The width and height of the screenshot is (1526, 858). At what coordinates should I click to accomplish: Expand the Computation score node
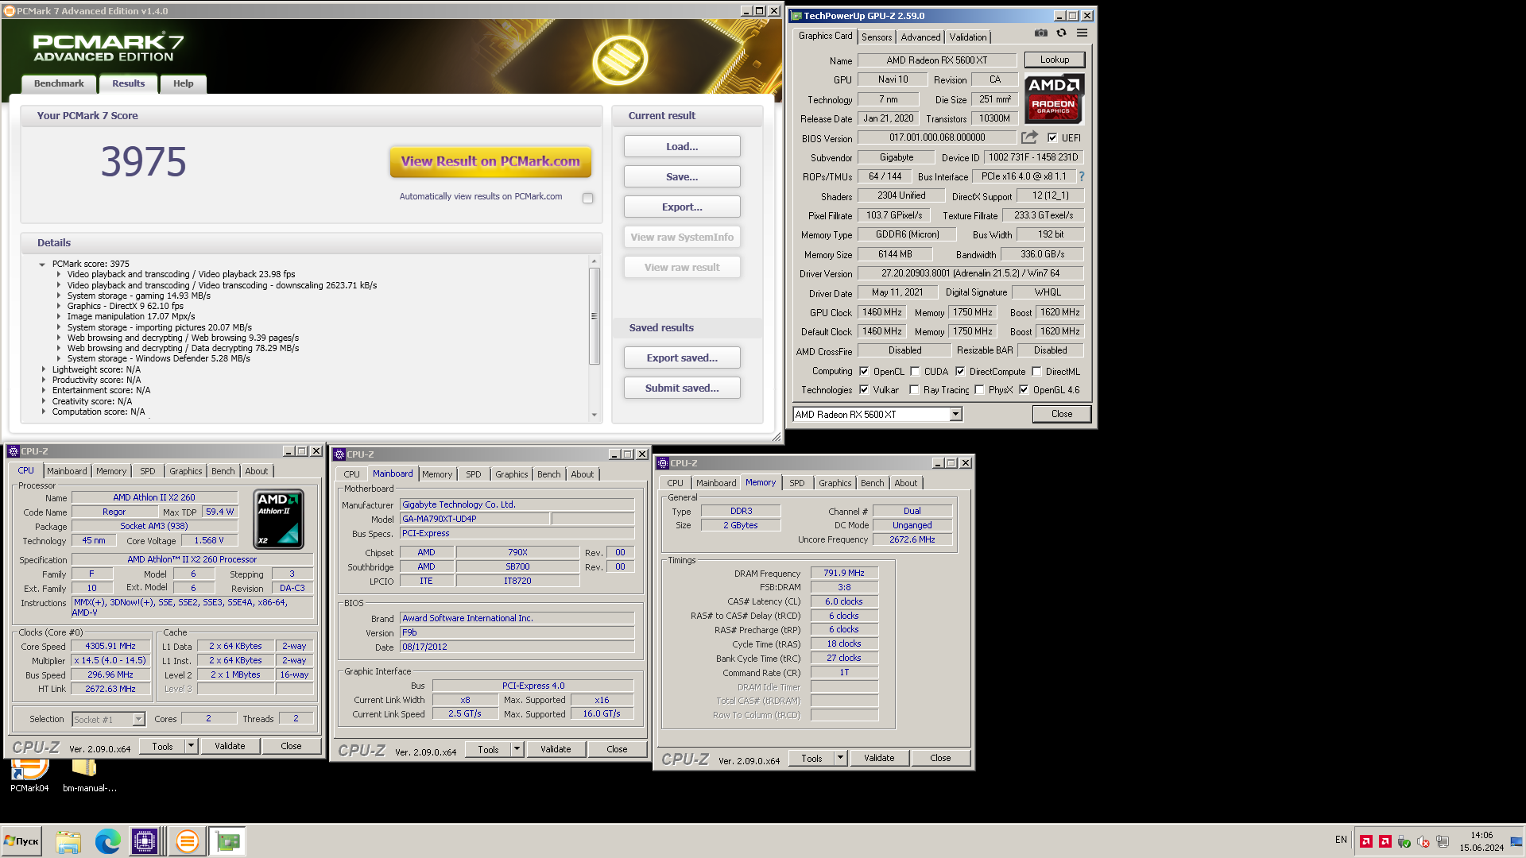[x=43, y=412]
